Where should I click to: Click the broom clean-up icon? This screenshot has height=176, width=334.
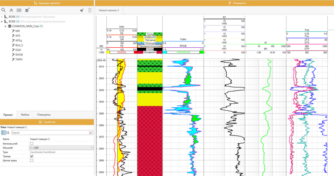82,10
